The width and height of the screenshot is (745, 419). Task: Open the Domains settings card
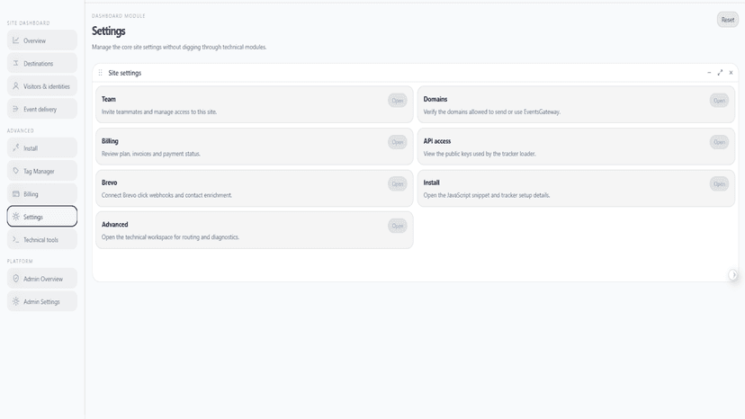click(719, 100)
